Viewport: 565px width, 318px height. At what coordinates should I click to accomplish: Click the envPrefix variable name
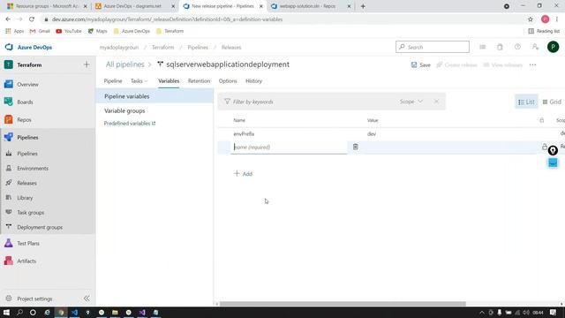(x=244, y=133)
